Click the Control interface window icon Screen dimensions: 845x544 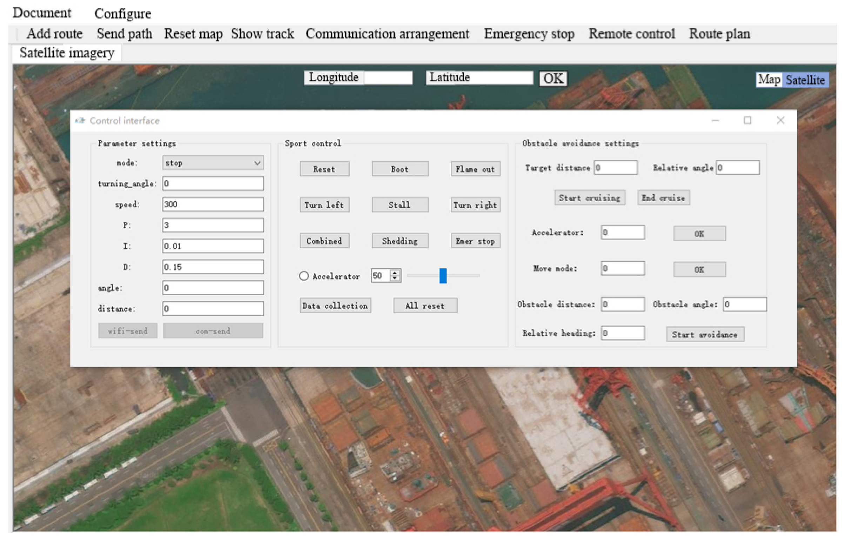click(x=80, y=121)
